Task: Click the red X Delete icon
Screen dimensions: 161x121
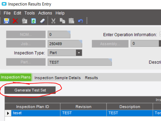Action: coord(15,21)
